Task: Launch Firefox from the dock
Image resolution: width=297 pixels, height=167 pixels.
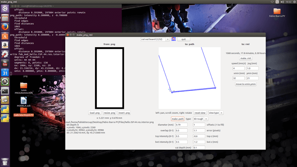Action: [5, 27]
